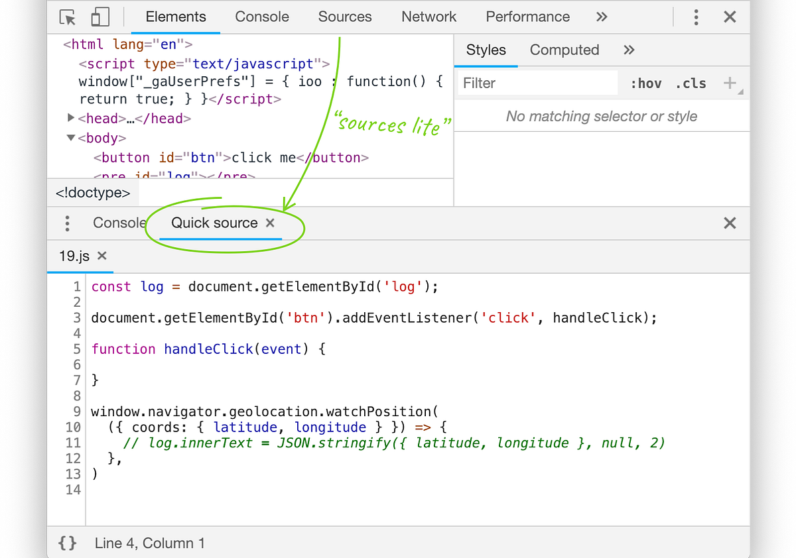Close the 19.js file tab

pyautogui.click(x=102, y=256)
